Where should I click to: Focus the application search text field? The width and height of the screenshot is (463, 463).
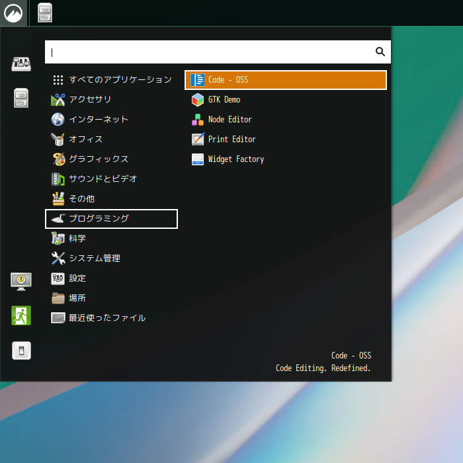(x=218, y=52)
